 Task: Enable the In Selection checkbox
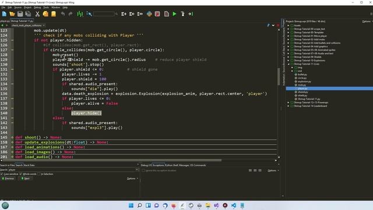pos(39,174)
